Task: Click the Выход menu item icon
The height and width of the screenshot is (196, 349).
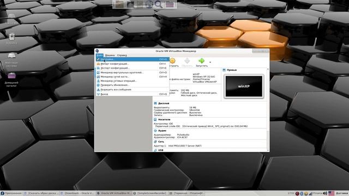Action: tap(98, 94)
